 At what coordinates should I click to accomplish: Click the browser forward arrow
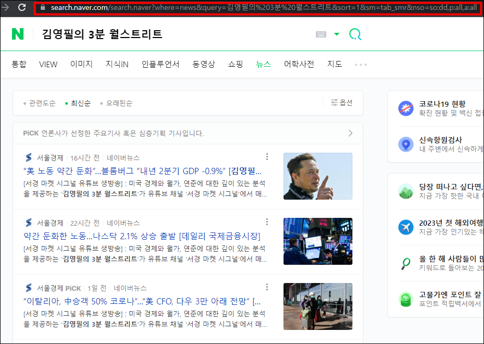coord(5,7)
